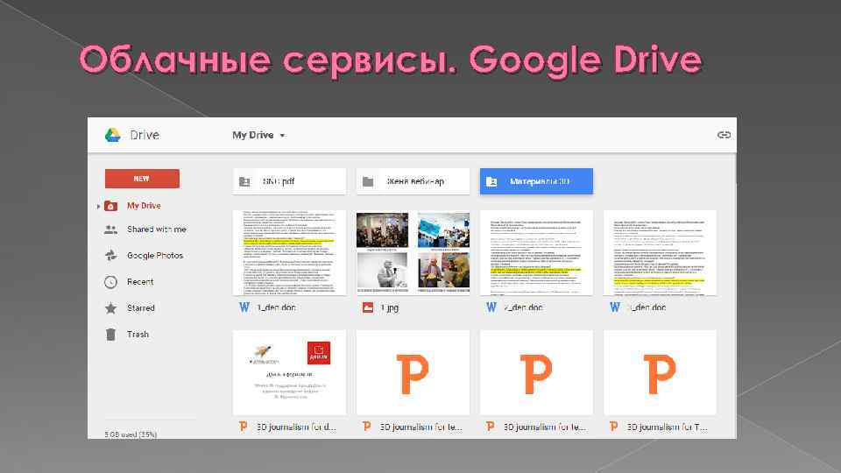The image size is (841, 473).
Task: Open the folder with name ending in pdf
Action: click(290, 181)
